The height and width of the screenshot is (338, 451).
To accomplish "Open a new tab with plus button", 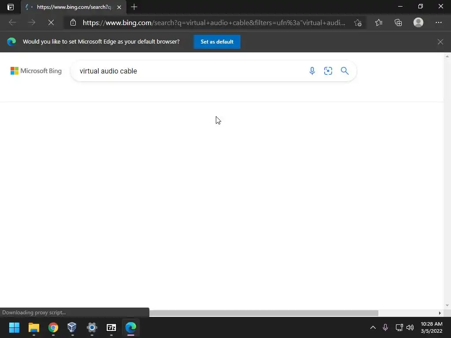I will (134, 7).
